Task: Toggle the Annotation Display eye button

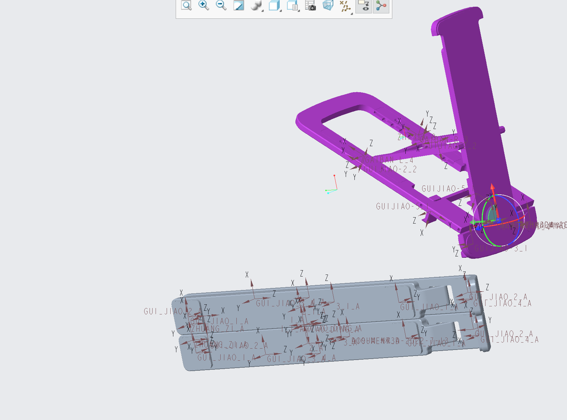Action: (x=363, y=6)
